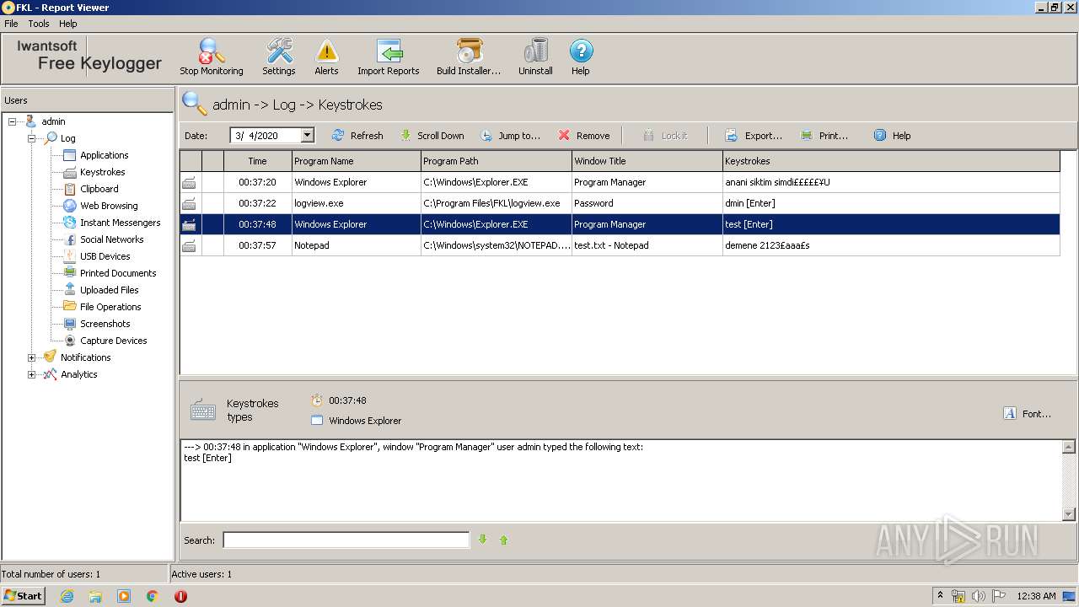Find next match with green down arrow
Image resolution: width=1079 pixels, height=607 pixels.
(483, 540)
